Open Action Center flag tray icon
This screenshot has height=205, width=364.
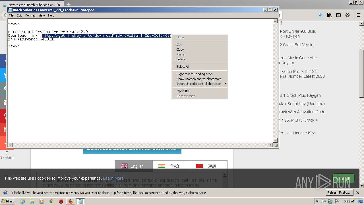(x=337, y=201)
